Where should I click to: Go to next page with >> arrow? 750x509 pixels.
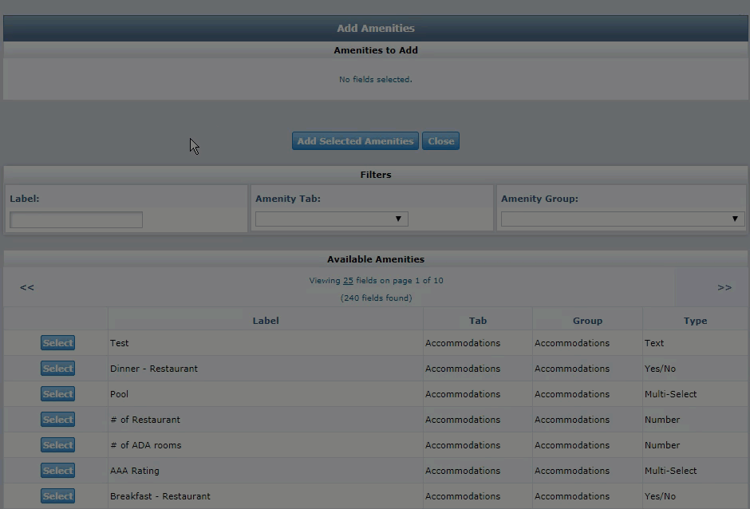pos(724,287)
